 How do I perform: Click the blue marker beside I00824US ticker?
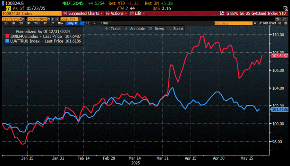tap(3, 3)
